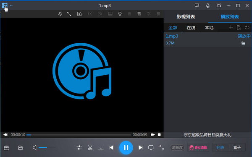The width and height of the screenshot is (252, 157).
Task: Click the mini-mode window icon in video toolbar
Action: pyautogui.click(x=79, y=14)
